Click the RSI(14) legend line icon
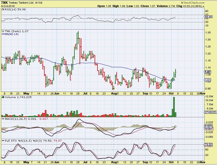This screenshot has width=217, height=165. 3,9
